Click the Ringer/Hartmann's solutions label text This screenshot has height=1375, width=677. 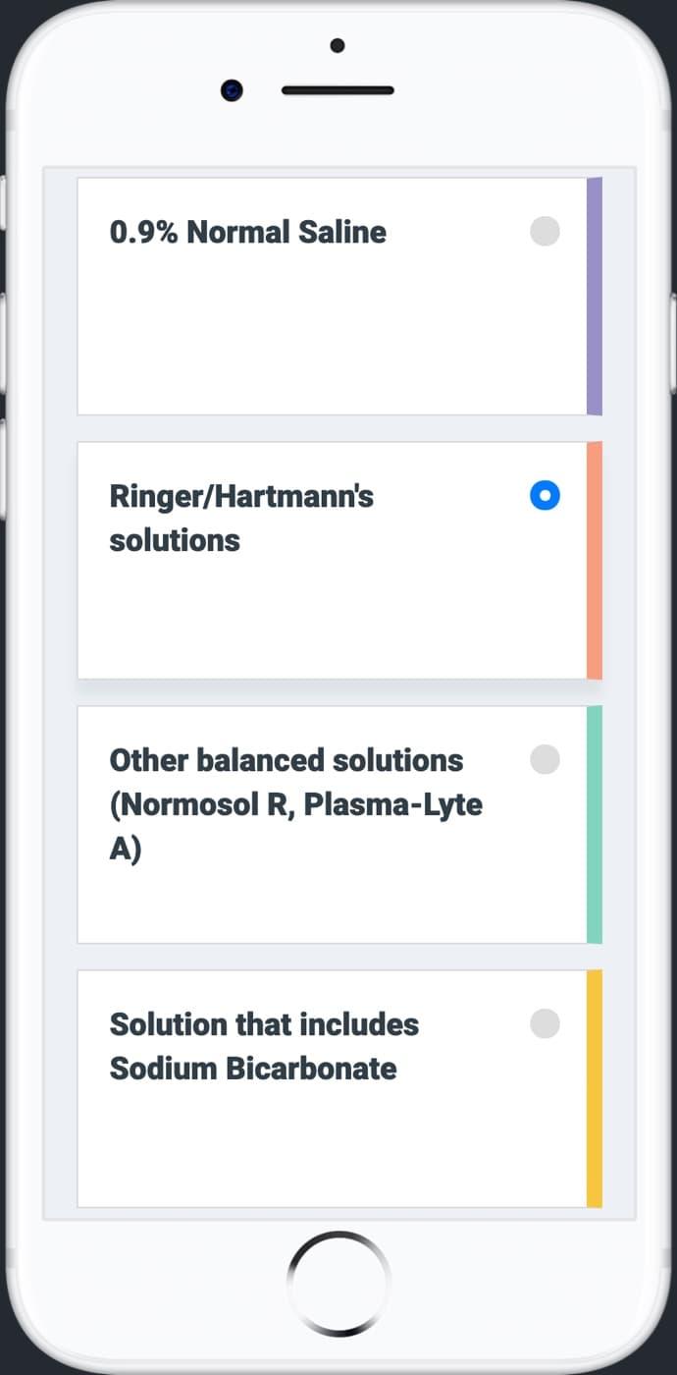tap(241, 519)
